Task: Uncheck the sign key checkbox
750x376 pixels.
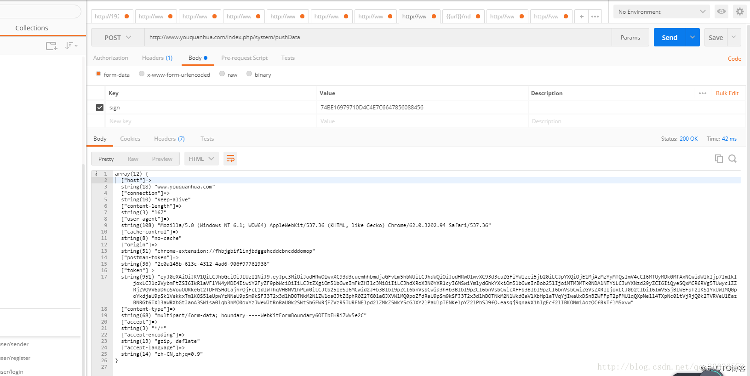Action: [x=100, y=108]
